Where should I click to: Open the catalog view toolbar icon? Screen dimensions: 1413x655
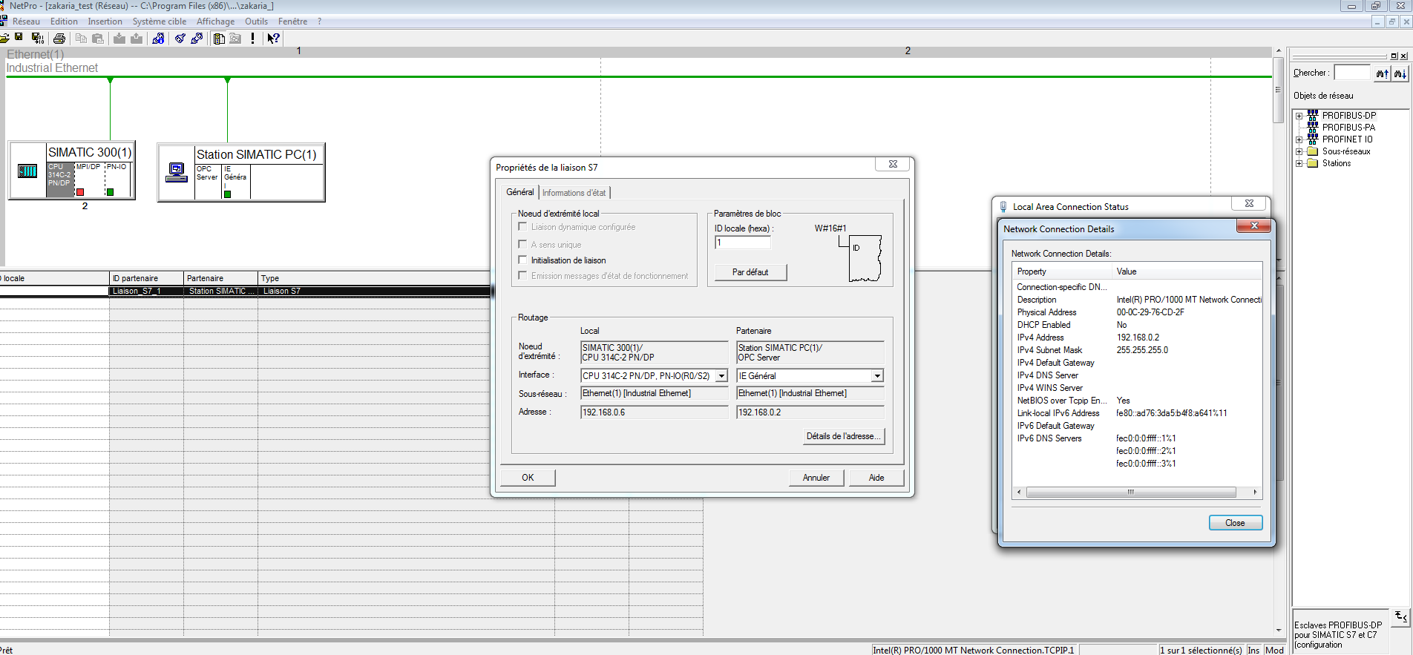tap(219, 38)
